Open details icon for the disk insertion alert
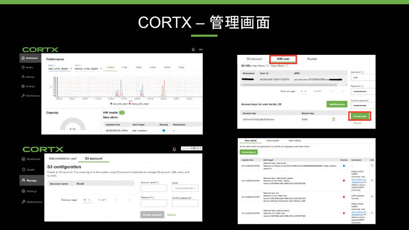The image size is (409, 230). tap(372, 165)
